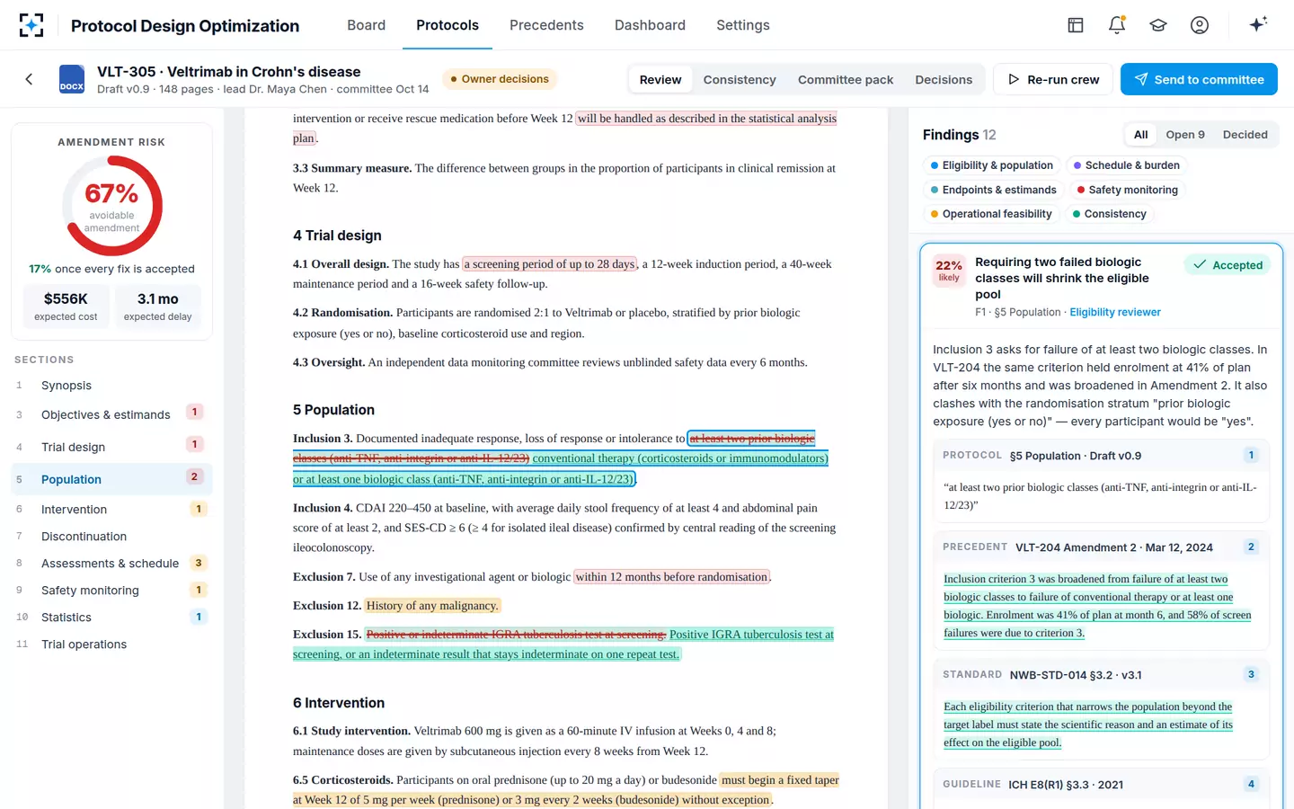Jump to Objectives & estimands section

111,414
